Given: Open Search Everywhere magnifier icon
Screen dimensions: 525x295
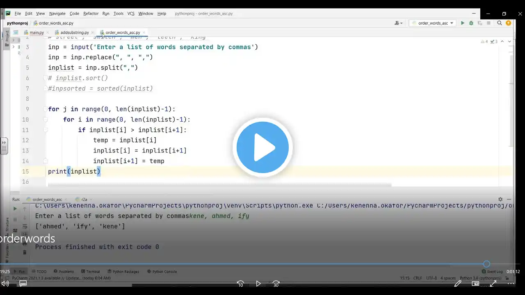Looking at the screenshot, I should point(500,23).
